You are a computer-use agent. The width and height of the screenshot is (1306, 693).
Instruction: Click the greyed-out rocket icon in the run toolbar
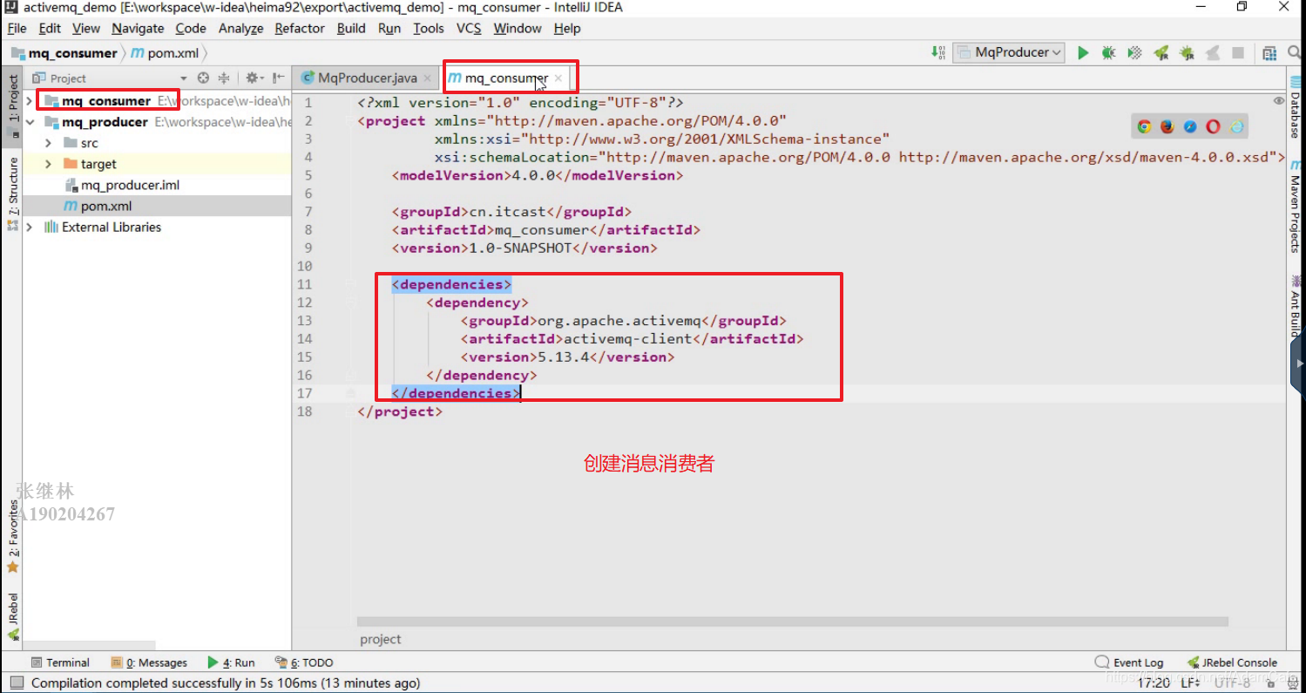(x=1212, y=53)
